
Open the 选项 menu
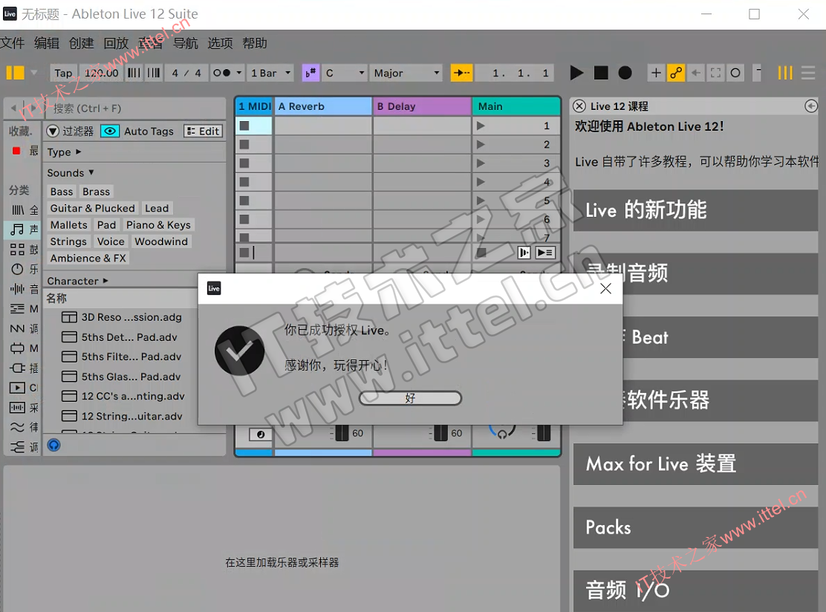click(x=220, y=42)
